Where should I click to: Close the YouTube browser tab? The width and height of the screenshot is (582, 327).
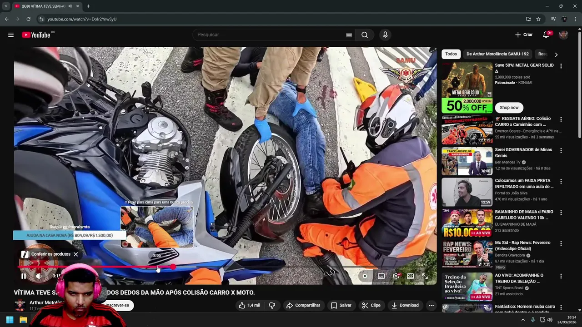(77, 6)
